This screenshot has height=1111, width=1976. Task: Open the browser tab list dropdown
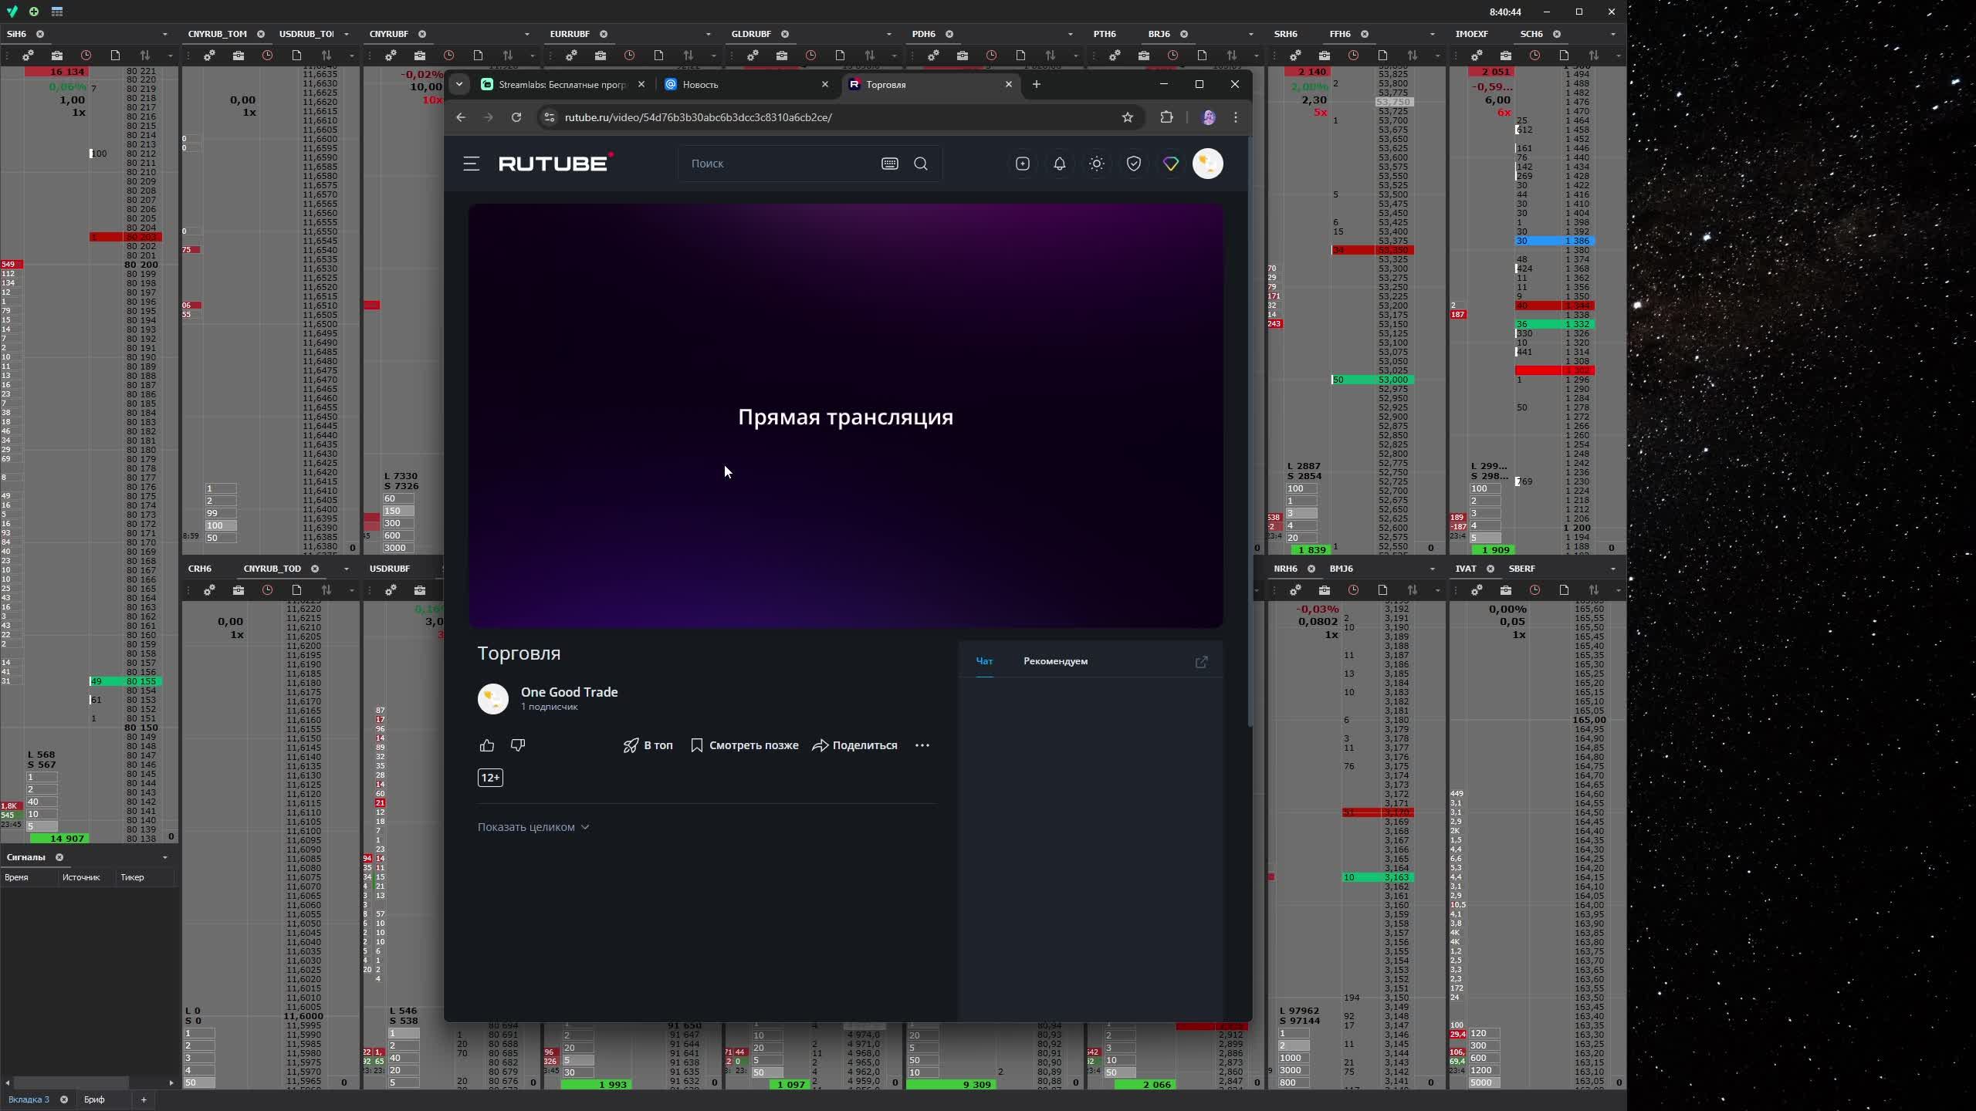pyautogui.click(x=458, y=84)
